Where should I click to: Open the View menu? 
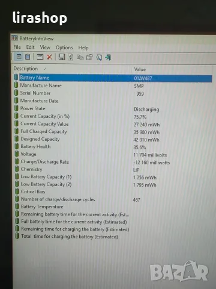click(x=45, y=48)
